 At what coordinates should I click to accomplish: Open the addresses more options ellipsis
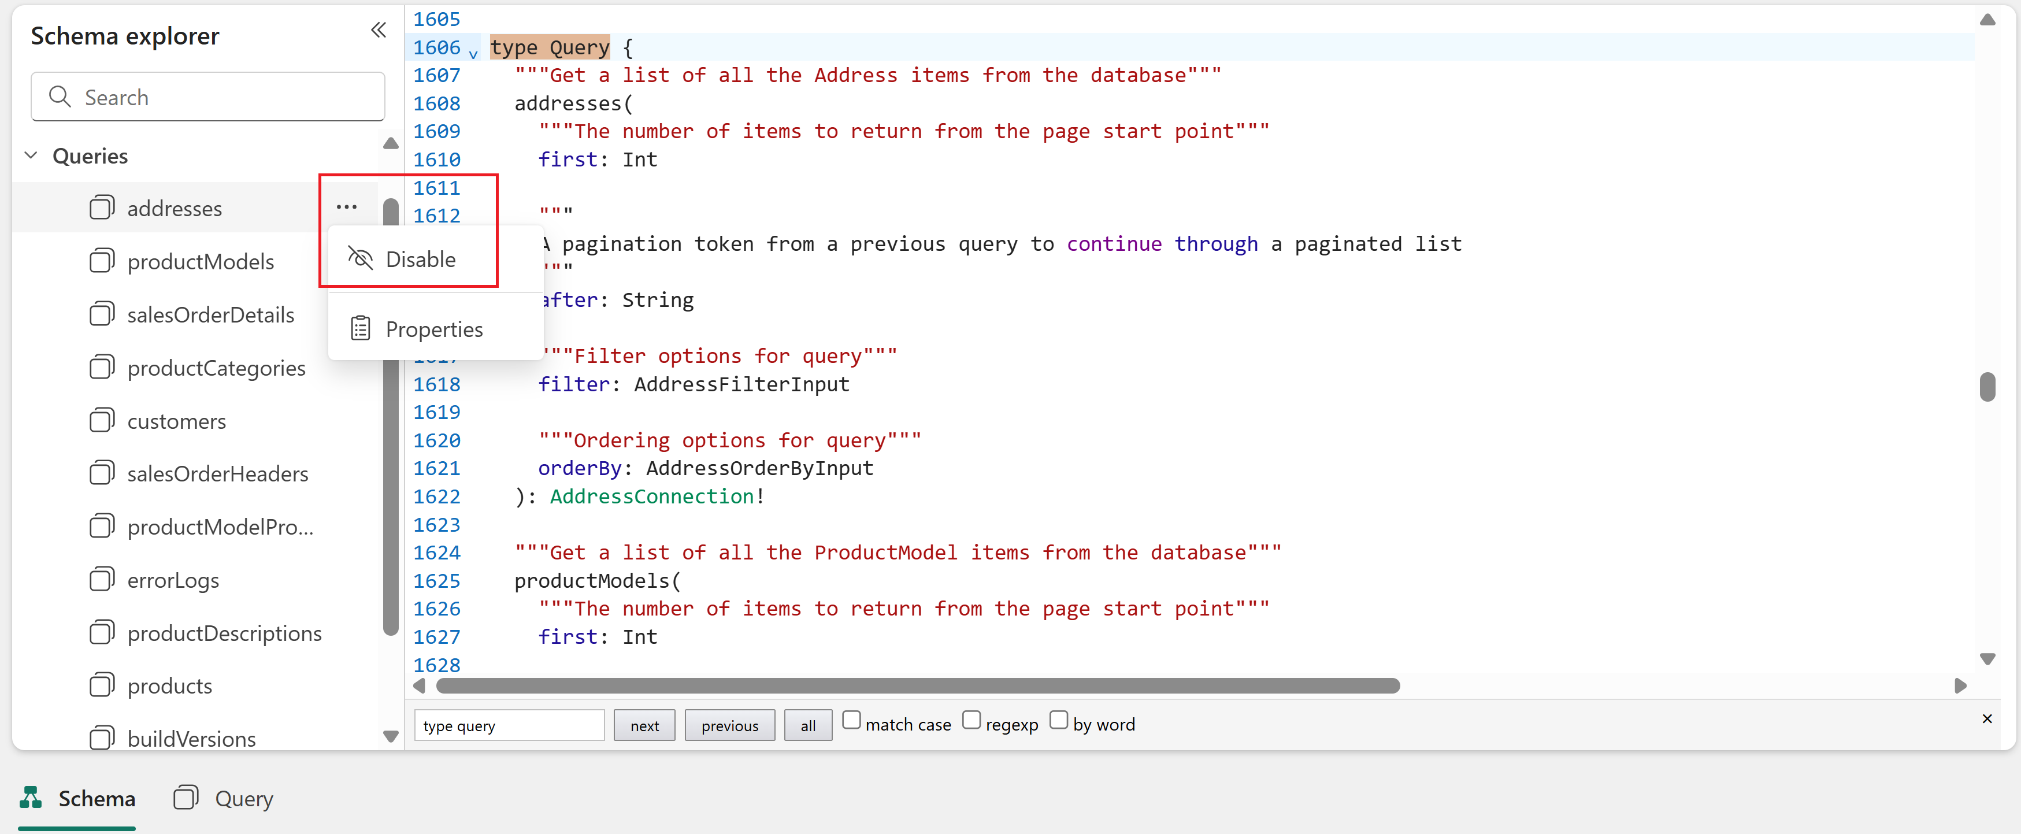point(346,207)
